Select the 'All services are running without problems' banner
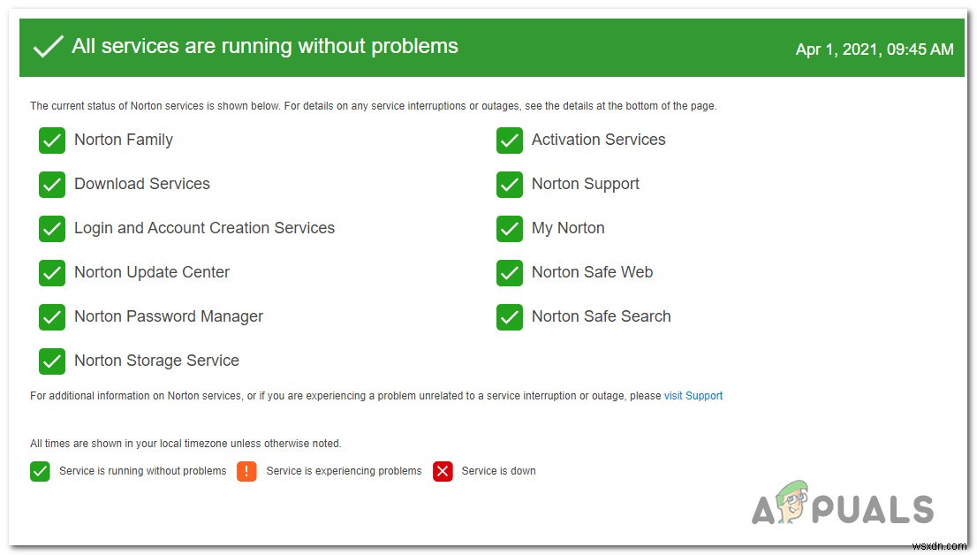 click(265, 46)
